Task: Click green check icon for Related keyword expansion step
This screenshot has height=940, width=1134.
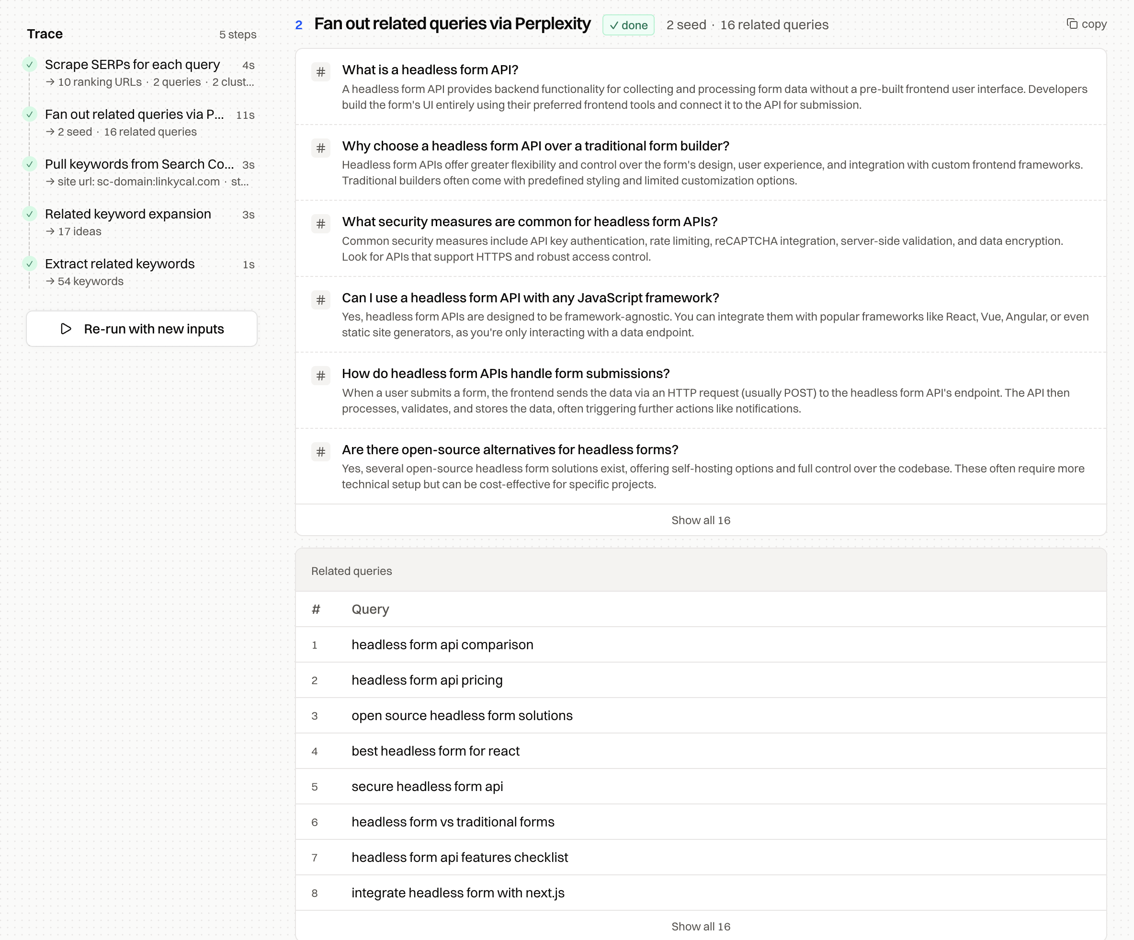Action: [30, 214]
